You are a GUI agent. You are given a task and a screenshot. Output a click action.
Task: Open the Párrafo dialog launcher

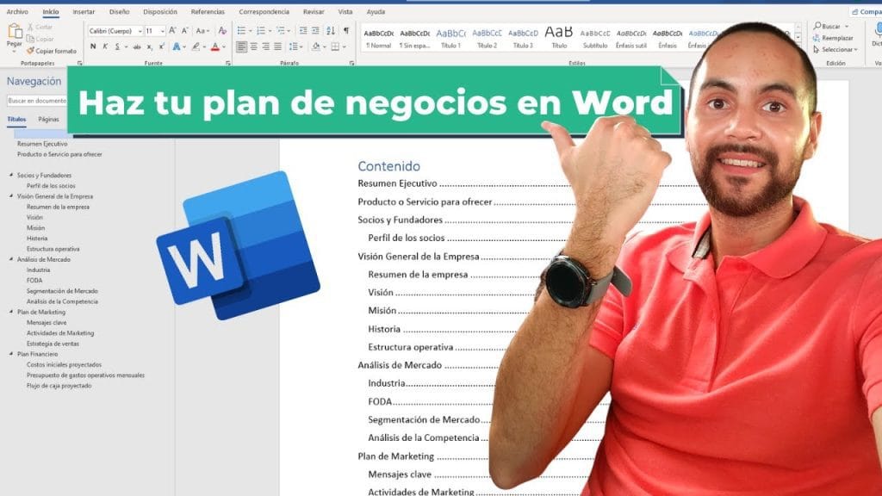click(351, 64)
